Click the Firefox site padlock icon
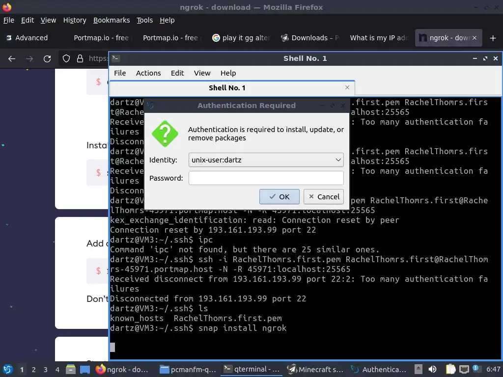The width and height of the screenshot is (503, 377). click(x=80, y=59)
